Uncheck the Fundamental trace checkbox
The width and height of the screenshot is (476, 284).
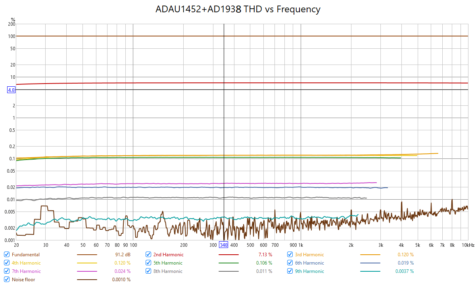click(x=6, y=254)
